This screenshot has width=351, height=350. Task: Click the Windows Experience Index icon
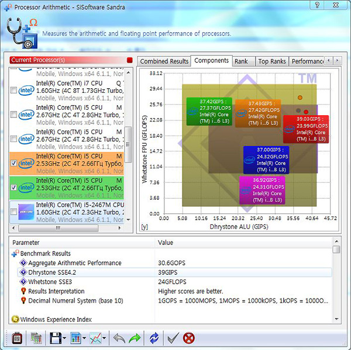[x=15, y=319]
